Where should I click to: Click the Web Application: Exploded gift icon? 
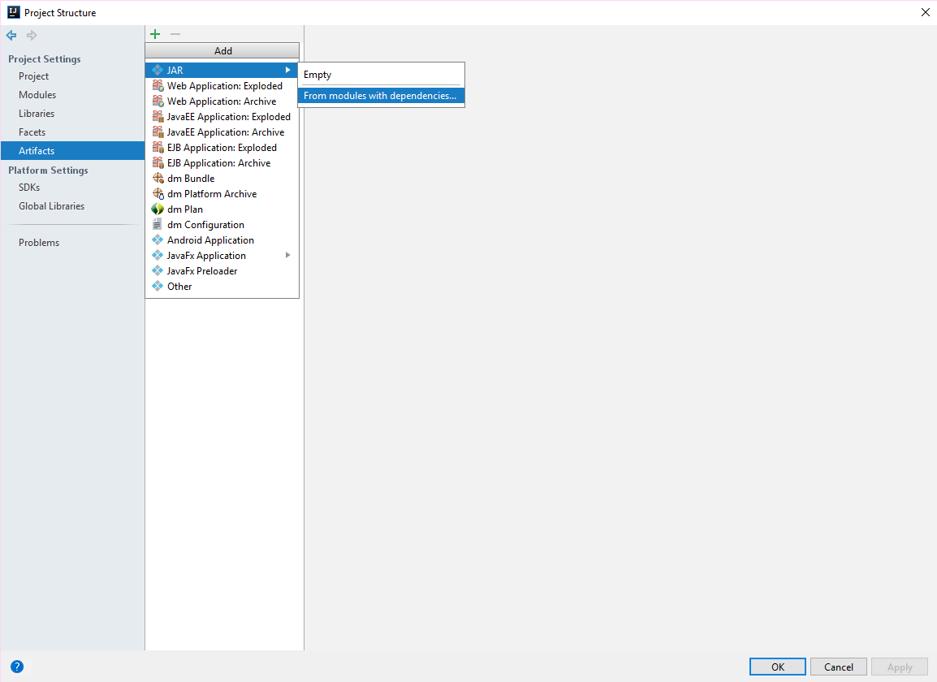(x=158, y=85)
